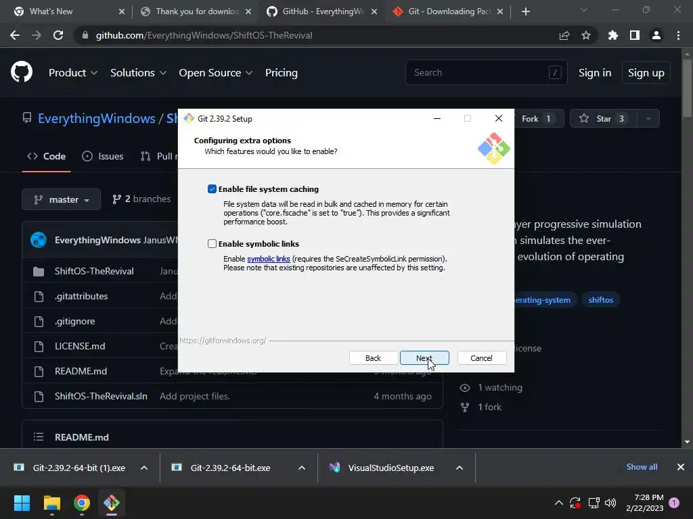Switch to the Code tab
This screenshot has height=519, width=693.
(47, 156)
